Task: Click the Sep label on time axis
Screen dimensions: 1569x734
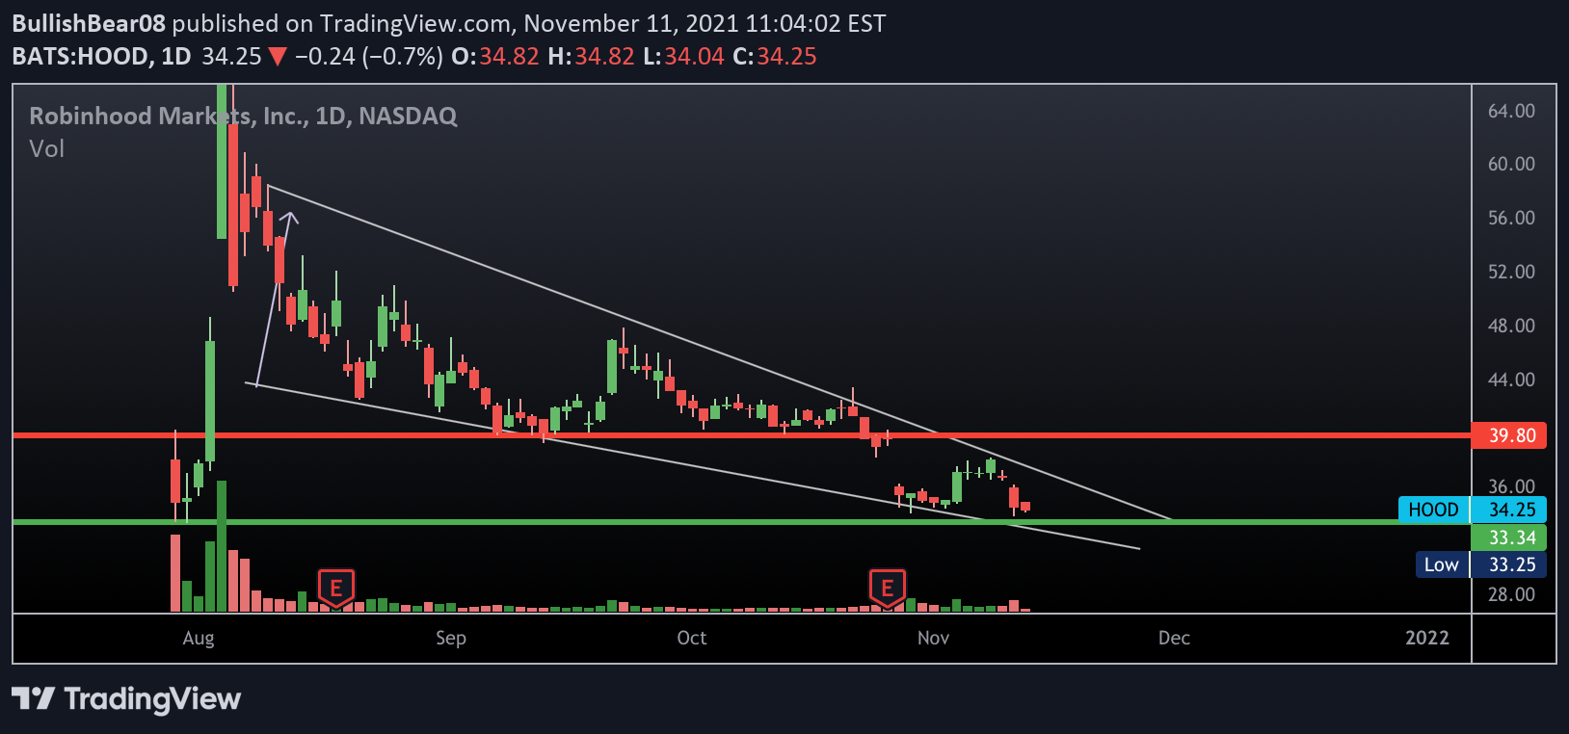Action: (x=450, y=638)
